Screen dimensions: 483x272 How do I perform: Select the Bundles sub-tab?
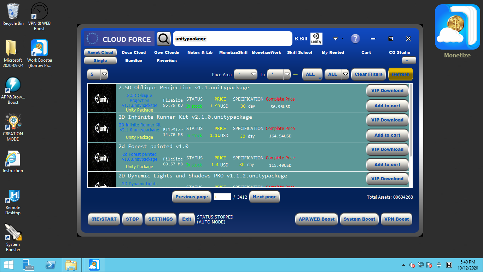(134, 61)
